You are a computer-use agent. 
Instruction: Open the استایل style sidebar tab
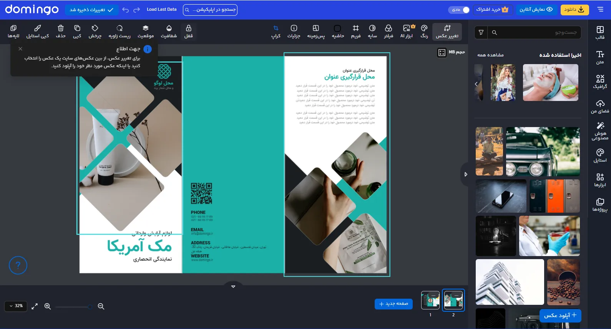tap(600, 155)
